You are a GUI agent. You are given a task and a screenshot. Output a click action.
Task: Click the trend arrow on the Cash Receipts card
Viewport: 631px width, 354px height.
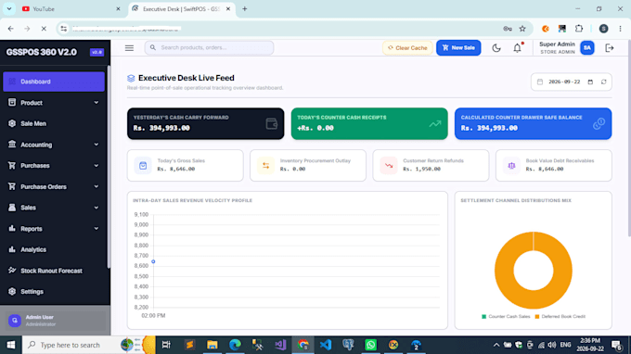point(435,124)
